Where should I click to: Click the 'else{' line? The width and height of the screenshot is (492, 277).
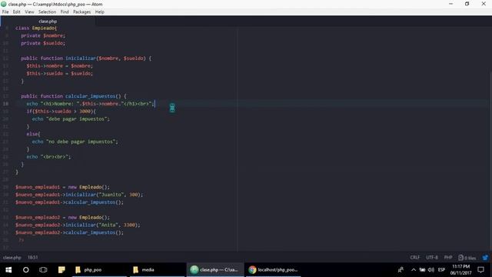click(33, 134)
